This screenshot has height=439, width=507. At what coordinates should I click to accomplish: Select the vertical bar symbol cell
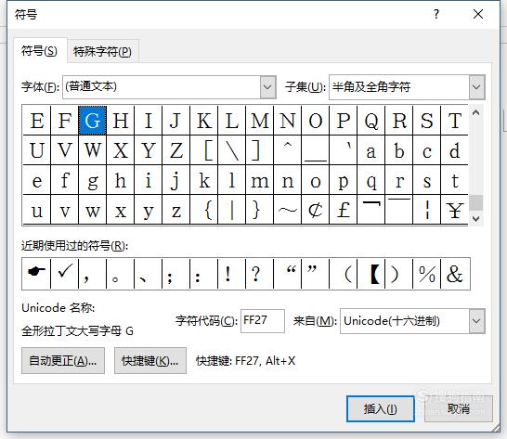(x=232, y=210)
